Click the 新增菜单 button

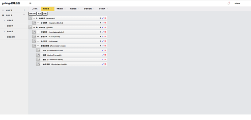click(33, 14)
